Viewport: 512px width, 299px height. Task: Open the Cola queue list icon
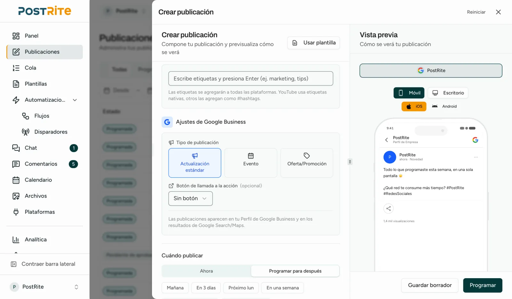pos(16,68)
